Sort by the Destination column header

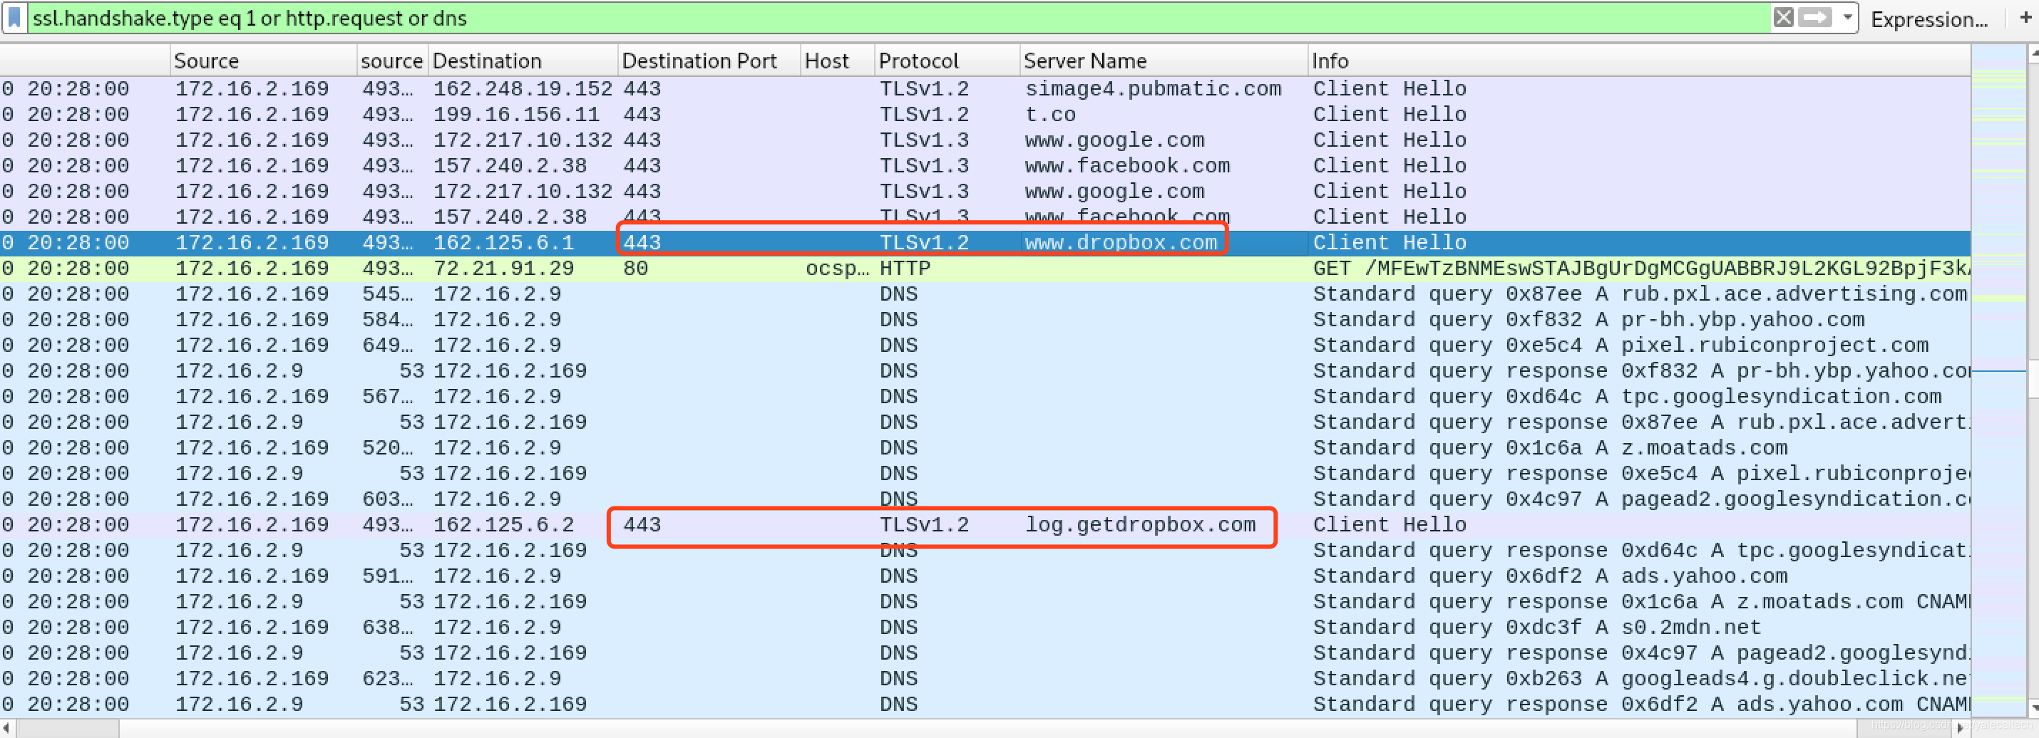click(x=523, y=61)
